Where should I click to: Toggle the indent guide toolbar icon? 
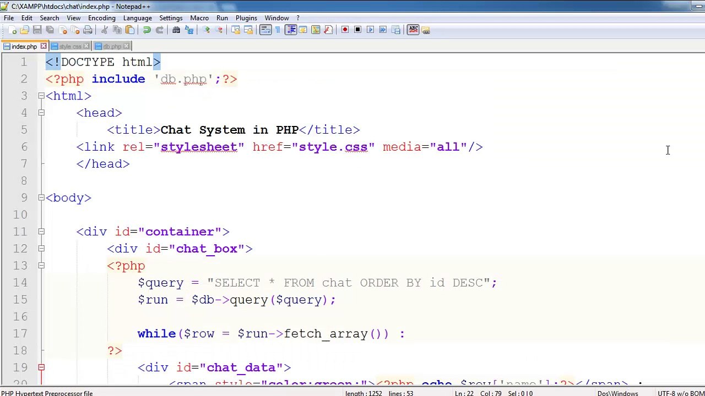click(x=291, y=30)
